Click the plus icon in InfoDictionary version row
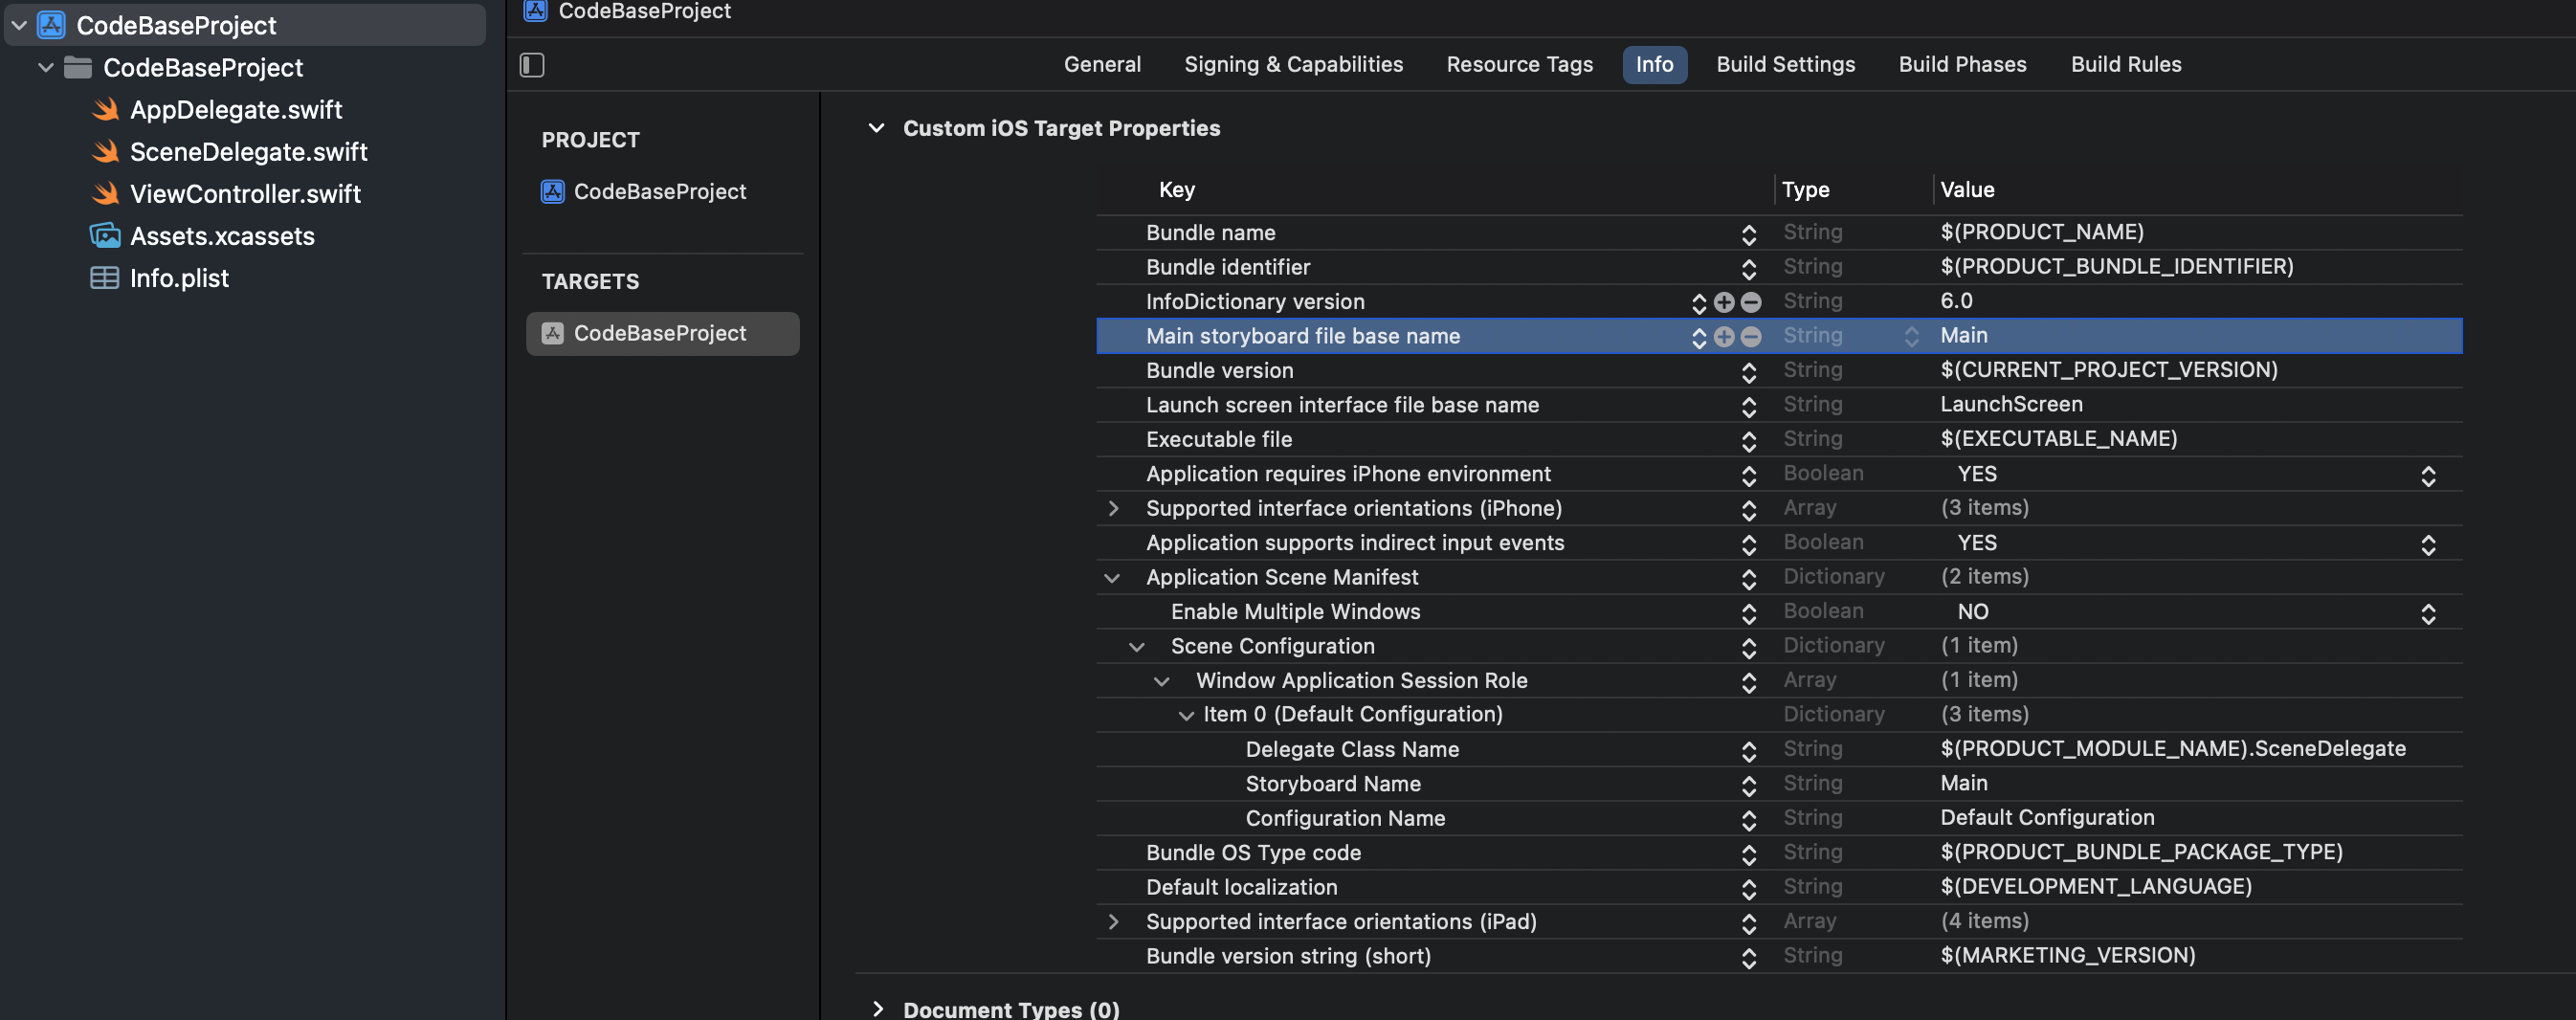The height and width of the screenshot is (1020, 2576). point(1724,302)
